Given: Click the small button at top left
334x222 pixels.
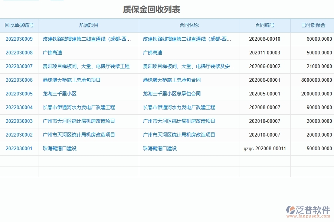Looking at the screenshot, I should click(57, 2).
